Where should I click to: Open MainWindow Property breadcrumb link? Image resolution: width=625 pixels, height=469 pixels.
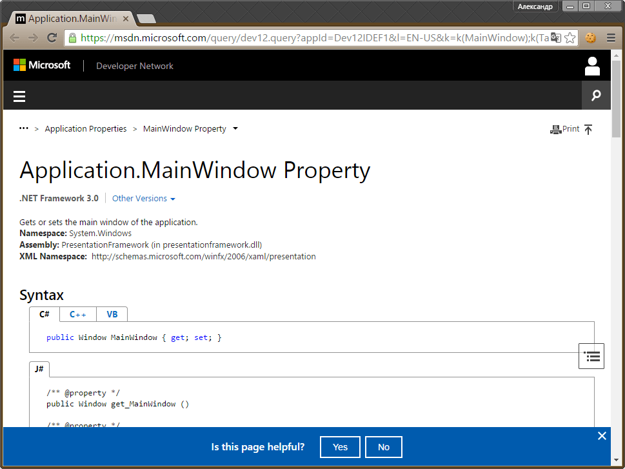click(184, 129)
